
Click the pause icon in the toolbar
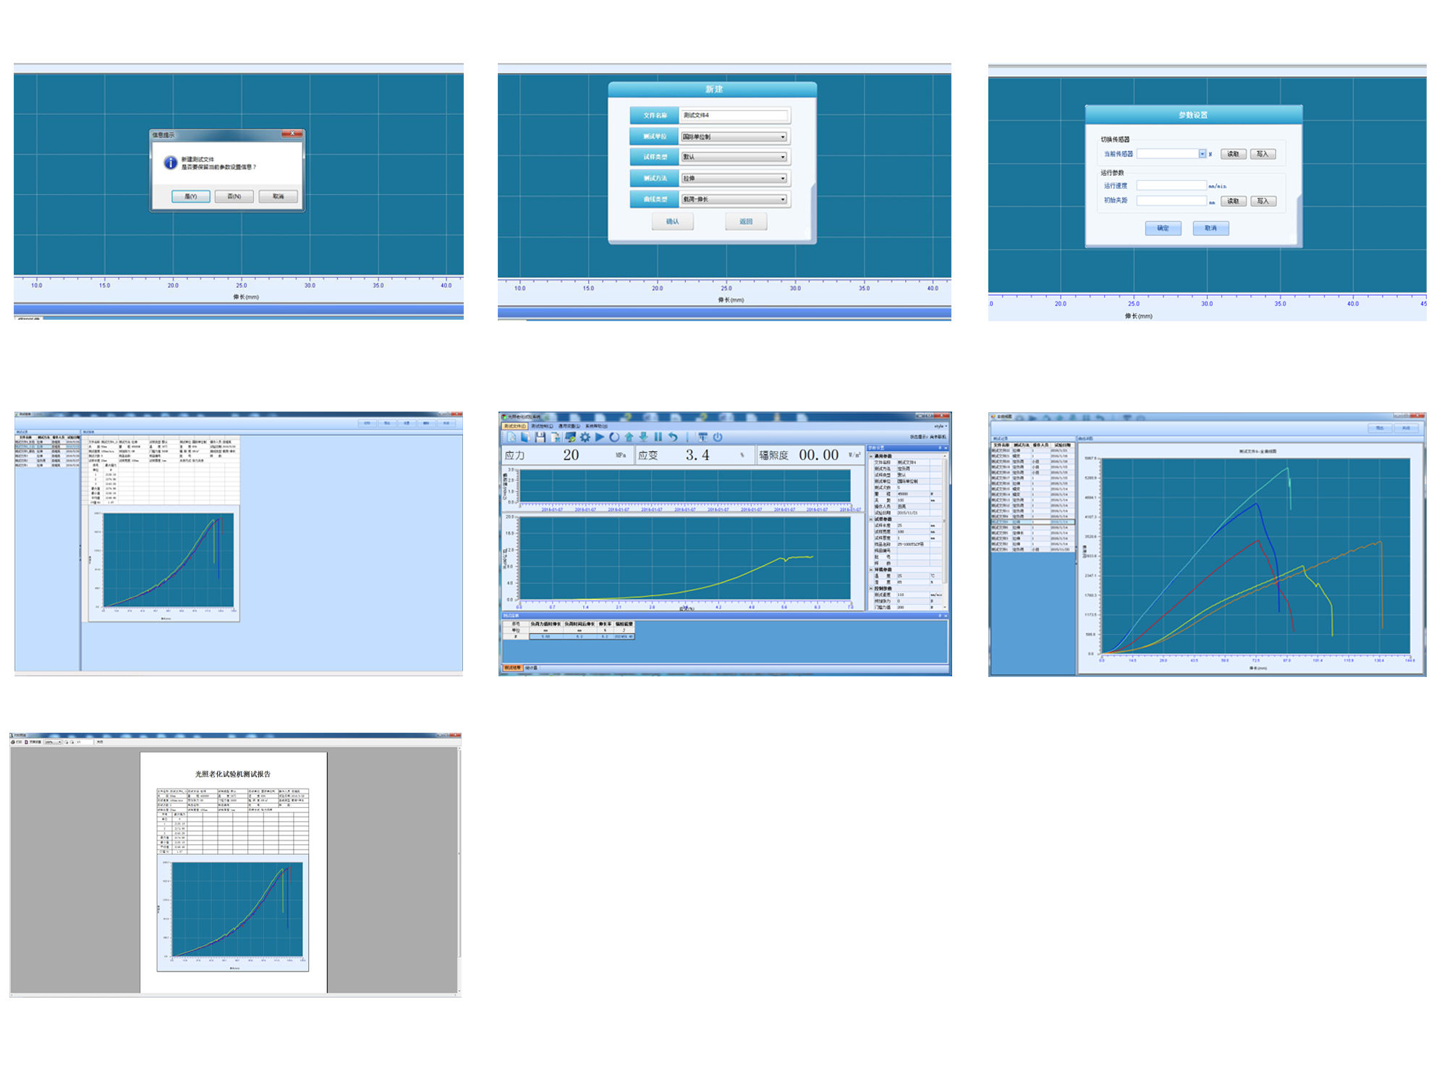(658, 437)
